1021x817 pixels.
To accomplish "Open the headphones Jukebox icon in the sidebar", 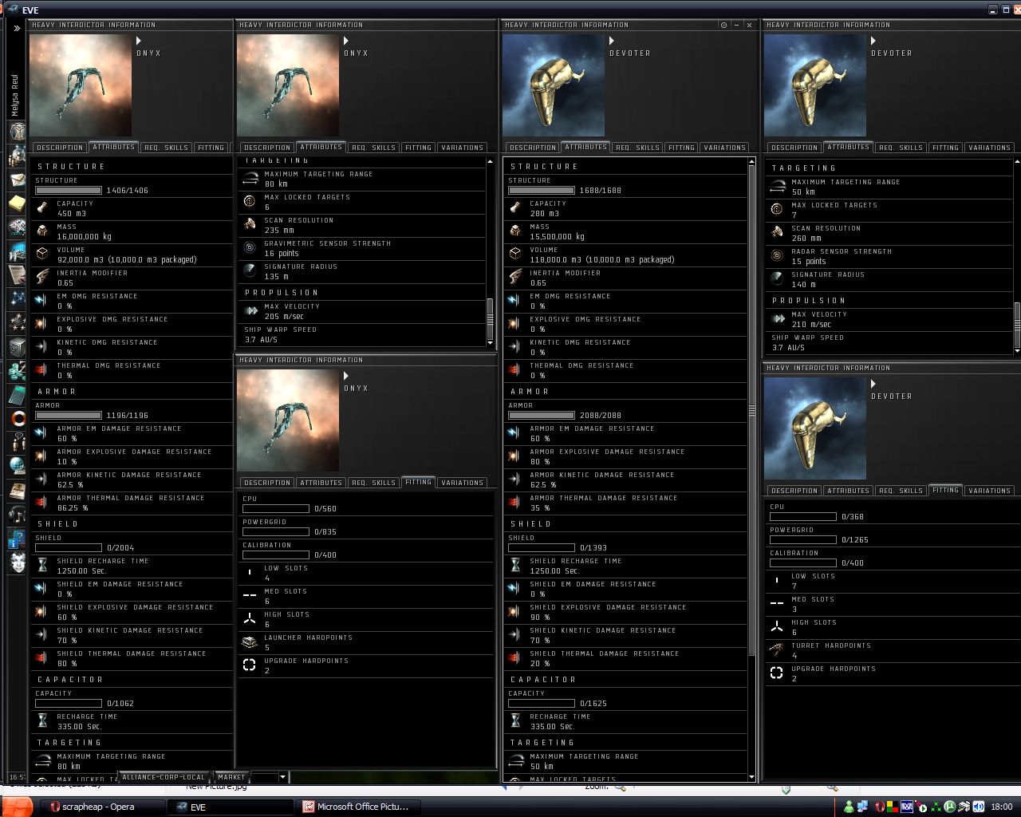I will [x=18, y=515].
